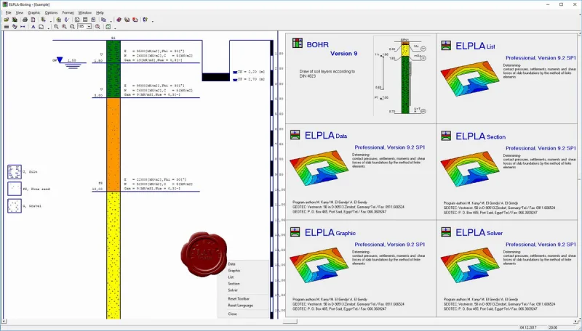The width and height of the screenshot is (582, 331).
Task: Click the G, Gravel legend symbol
Action: pos(15,206)
